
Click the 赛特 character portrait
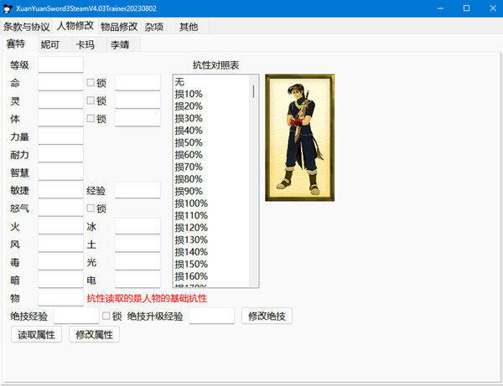coord(299,138)
